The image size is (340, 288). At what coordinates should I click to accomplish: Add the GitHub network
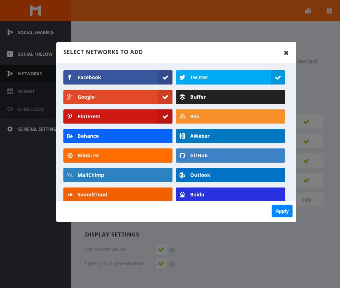click(230, 156)
